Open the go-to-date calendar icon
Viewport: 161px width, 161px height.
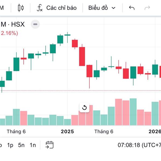pos(49,145)
